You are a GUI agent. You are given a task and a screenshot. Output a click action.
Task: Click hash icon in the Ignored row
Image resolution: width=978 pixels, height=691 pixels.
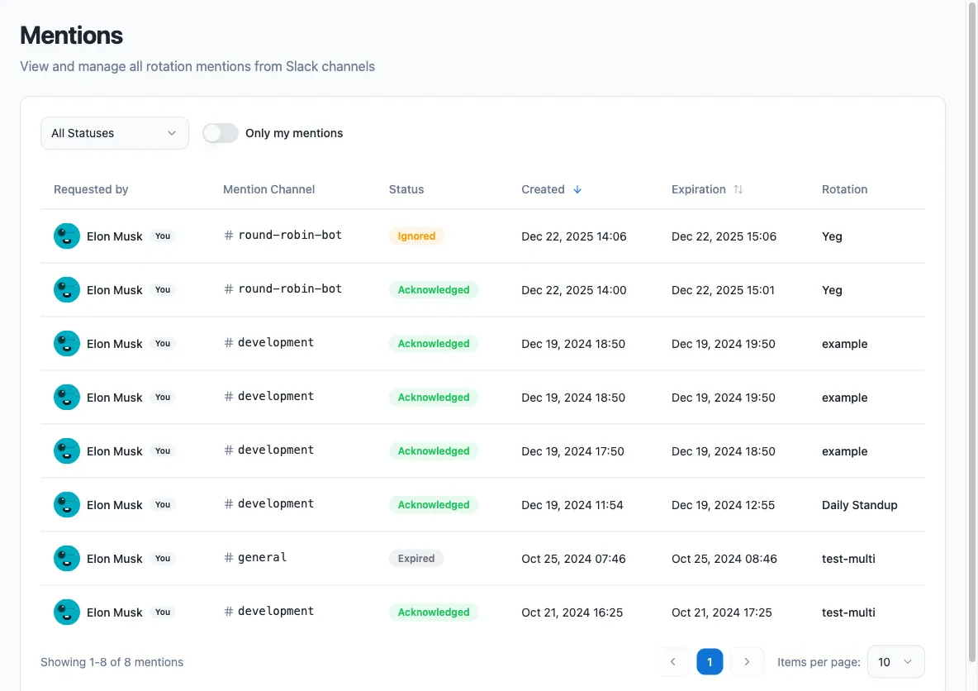click(x=229, y=236)
